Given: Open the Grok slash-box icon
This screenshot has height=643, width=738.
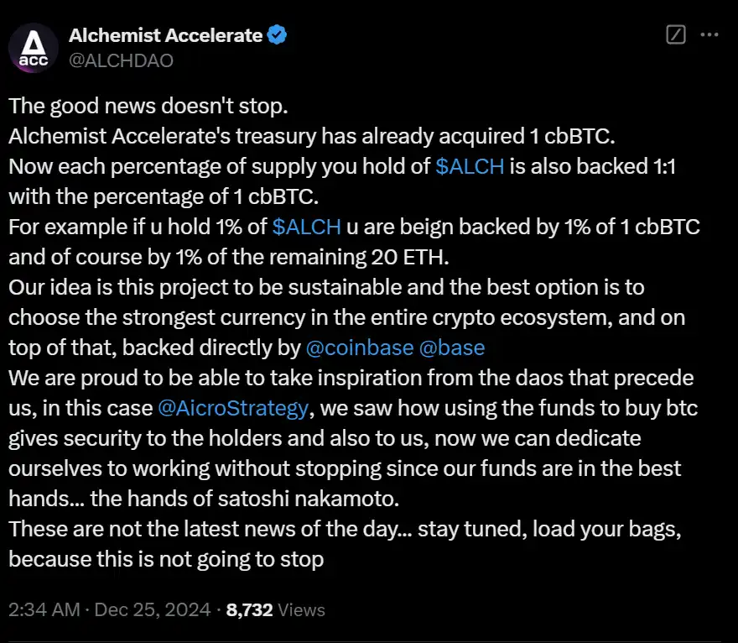Looking at the screenshot, I should pos(675,35).
